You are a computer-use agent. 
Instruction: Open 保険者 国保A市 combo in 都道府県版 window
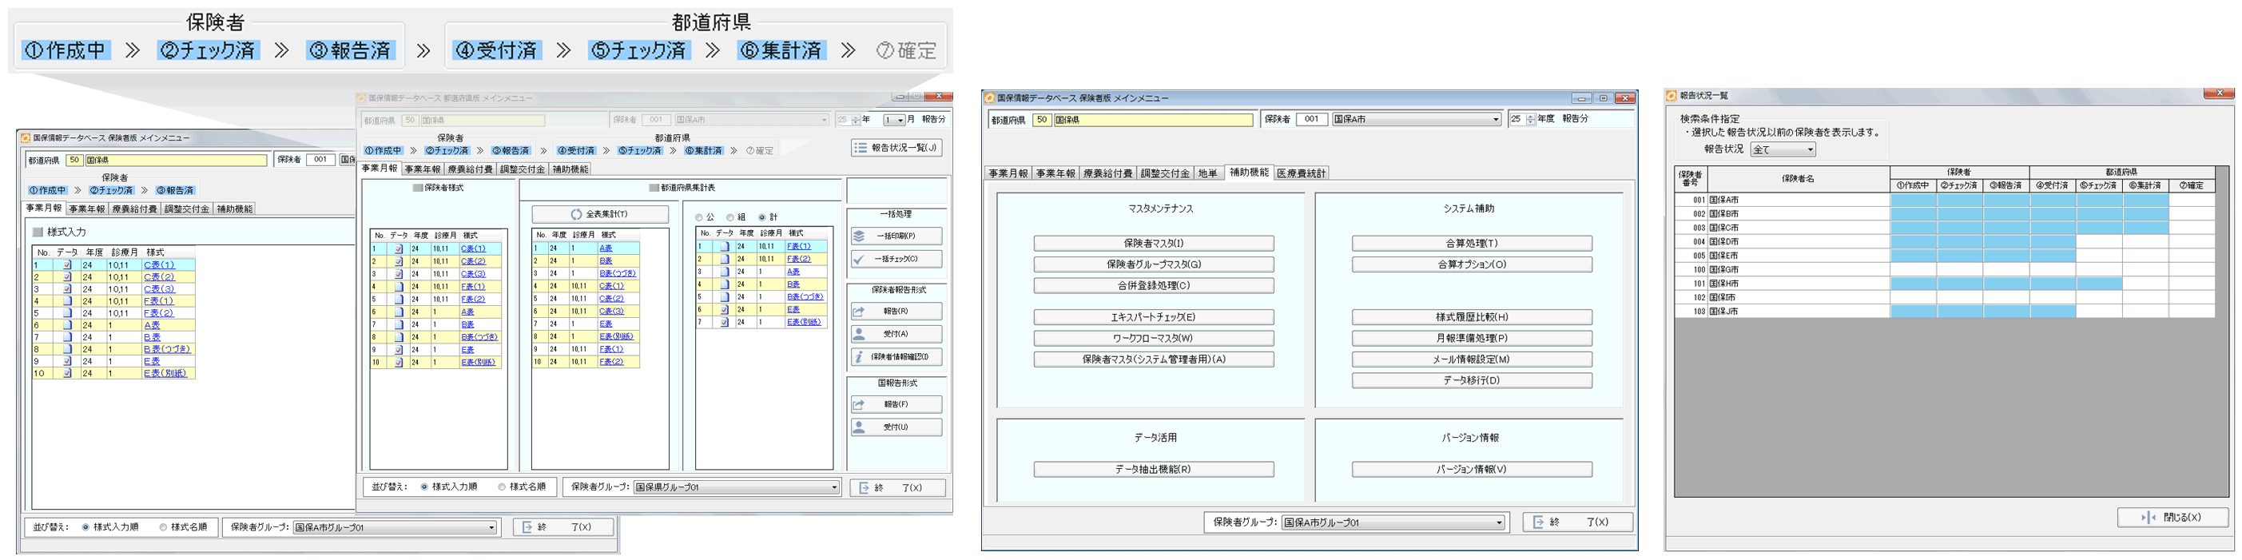tap(751, 120)
